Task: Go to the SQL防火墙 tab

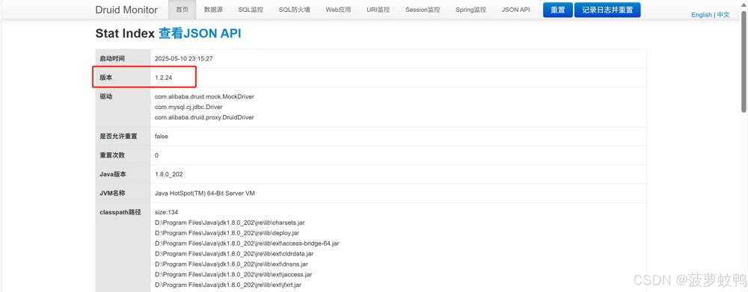Action: coord(294,10)
